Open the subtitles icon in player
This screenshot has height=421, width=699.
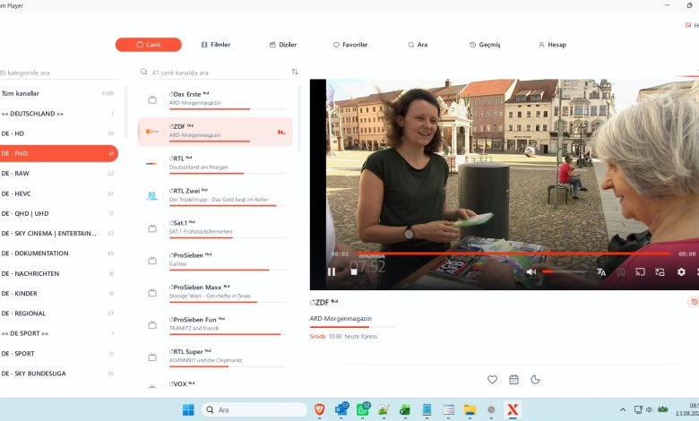coord(620,271)
